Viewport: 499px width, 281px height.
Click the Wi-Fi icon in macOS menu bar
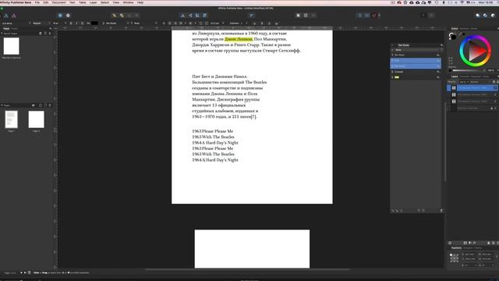click(x=462, y=2)
